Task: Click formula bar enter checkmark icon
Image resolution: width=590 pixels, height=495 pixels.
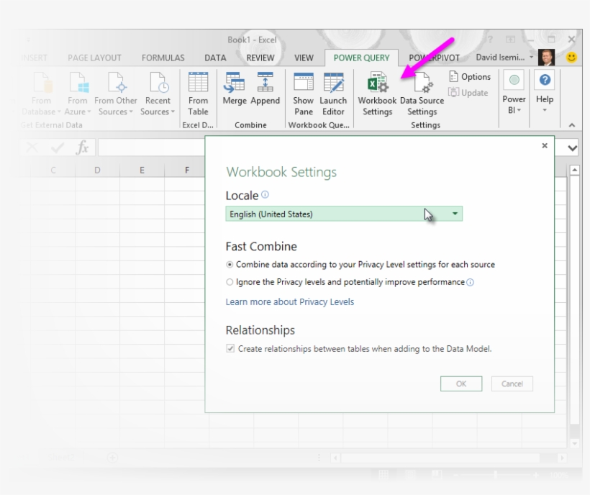Action: pyautogui.click(x=57, y=147)
